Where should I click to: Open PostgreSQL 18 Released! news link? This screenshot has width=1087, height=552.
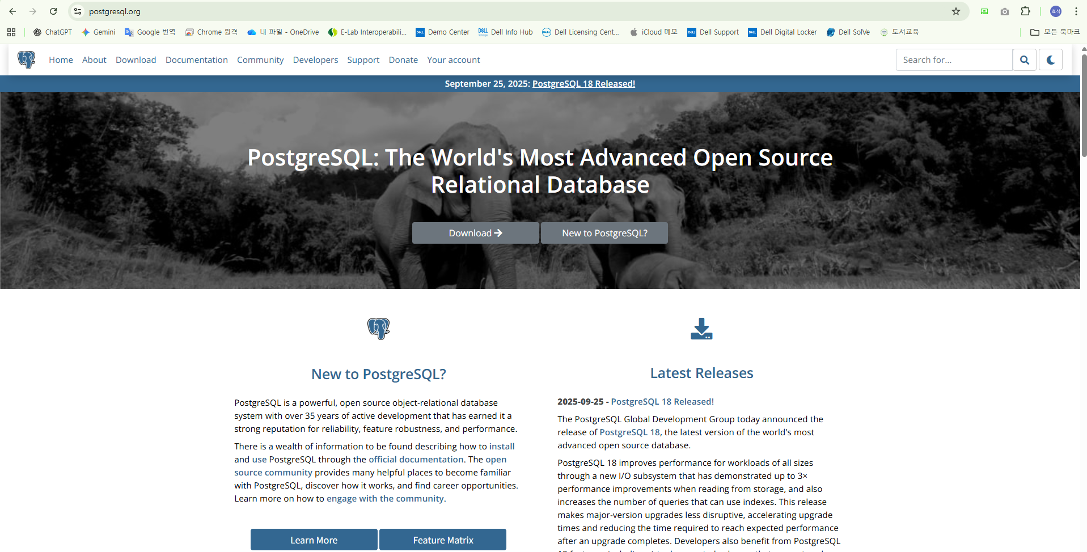[x=662, y=402]
